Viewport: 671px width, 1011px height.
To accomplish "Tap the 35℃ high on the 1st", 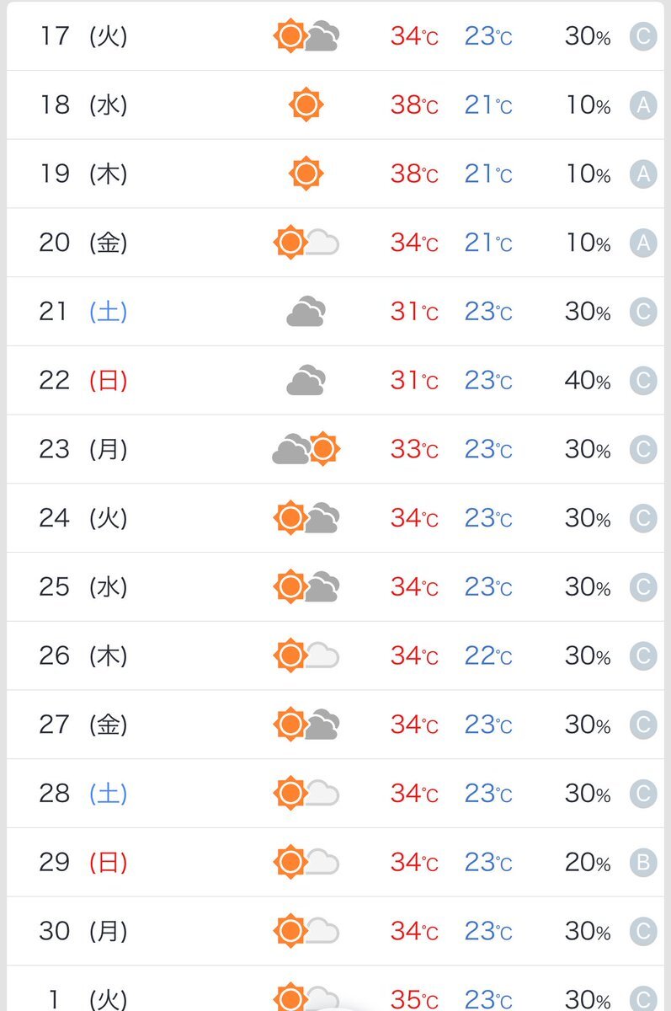I will [414, 999].
